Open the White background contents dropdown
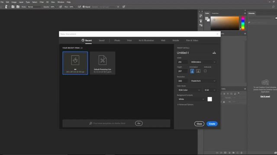The height and width of the screenshot is (155, 277). [x=191, y=99]
